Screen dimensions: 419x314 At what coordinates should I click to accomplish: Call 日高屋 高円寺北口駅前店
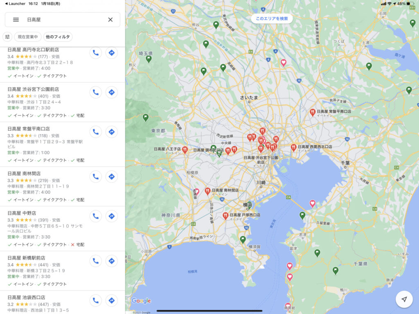[x=96, y=53]
